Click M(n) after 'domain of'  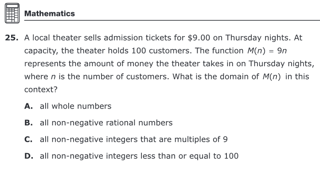tap(271, 77)
